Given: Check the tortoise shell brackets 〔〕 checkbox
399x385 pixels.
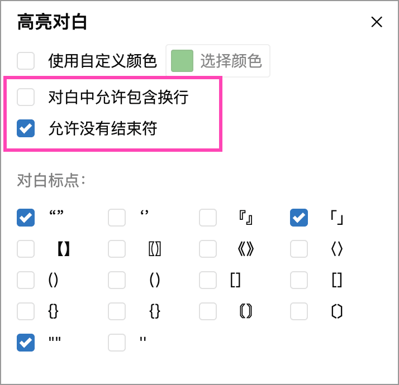Looking at the screenshot, I should pos(299,311).
